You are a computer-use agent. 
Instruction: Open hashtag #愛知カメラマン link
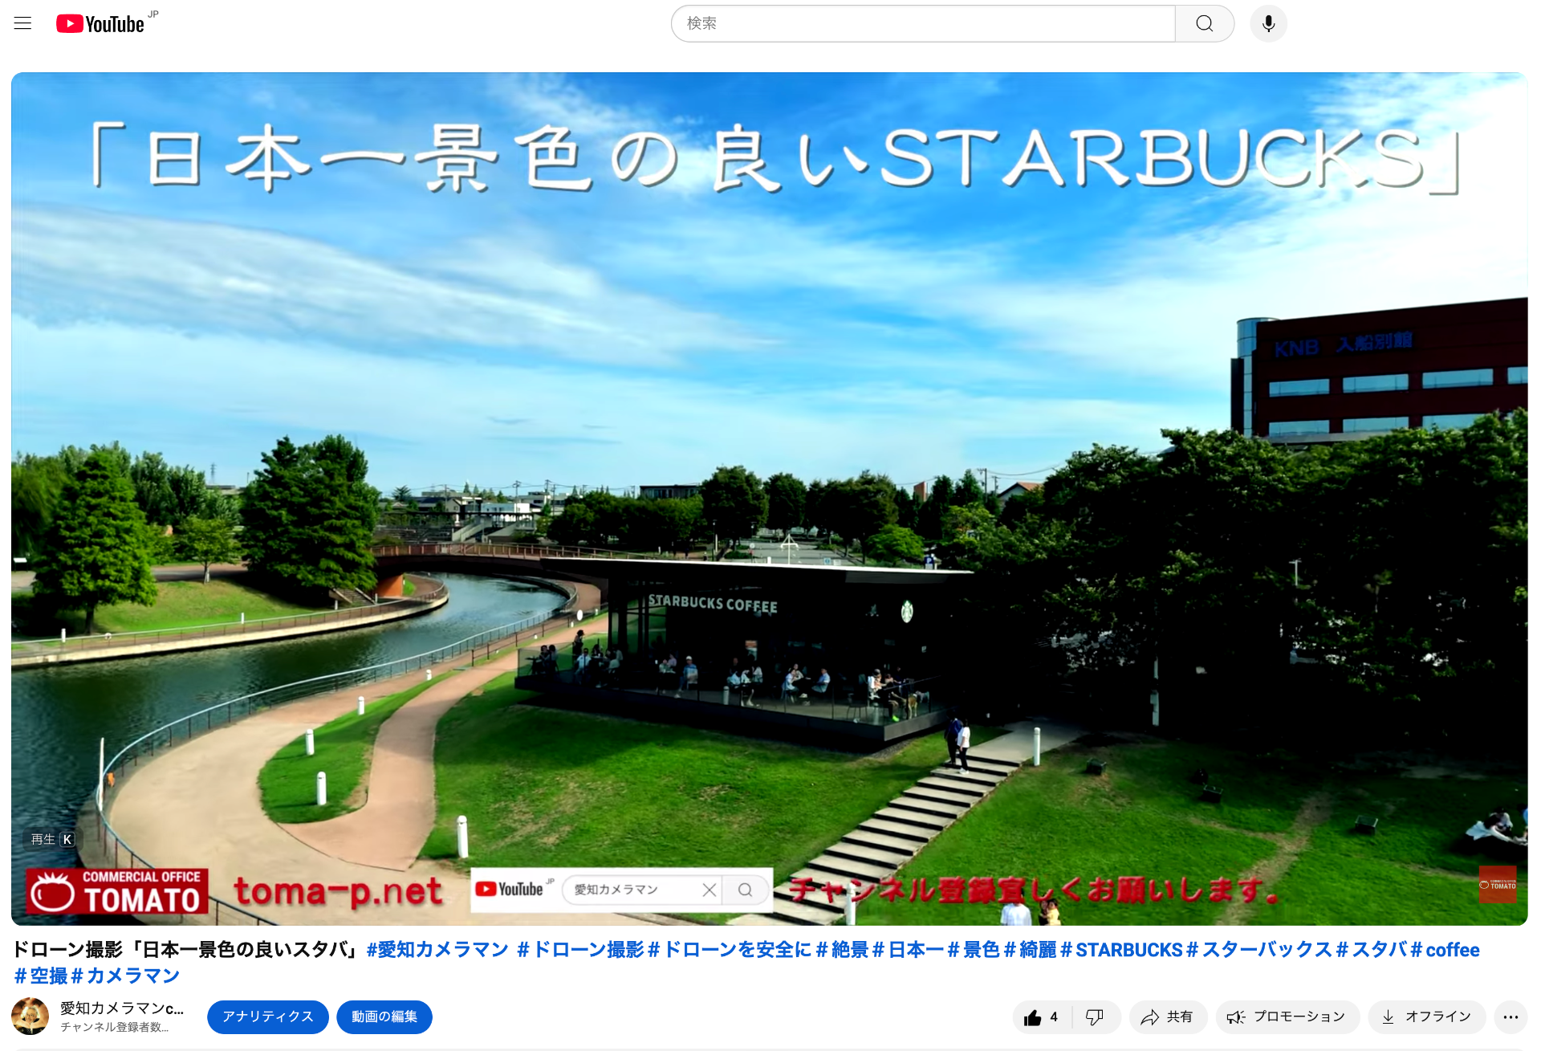437,950
